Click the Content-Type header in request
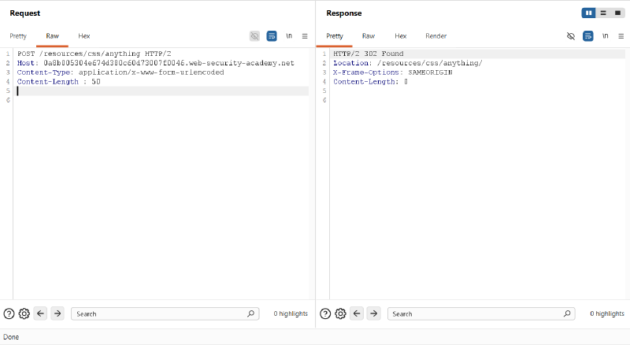Screen dimensions: 630x345 120,72
